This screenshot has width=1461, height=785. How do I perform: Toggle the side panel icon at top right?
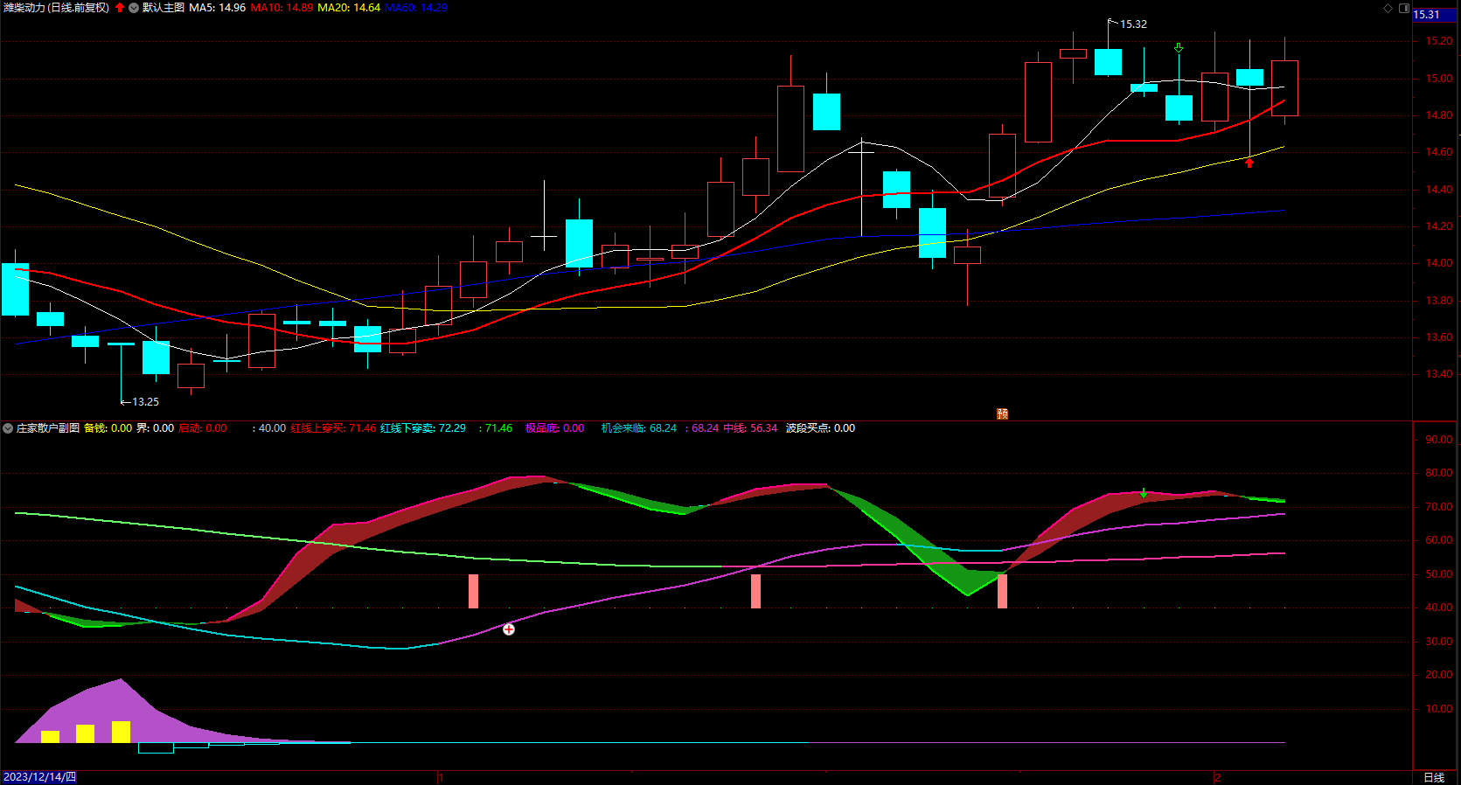[x=1404, y=8]
